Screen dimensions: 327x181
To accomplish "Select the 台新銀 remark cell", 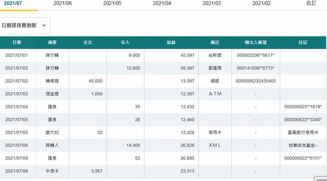I will tap(215, 55).
